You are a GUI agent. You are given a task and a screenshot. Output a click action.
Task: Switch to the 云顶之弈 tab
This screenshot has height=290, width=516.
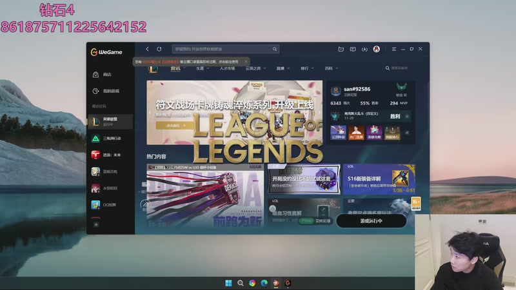253,68
